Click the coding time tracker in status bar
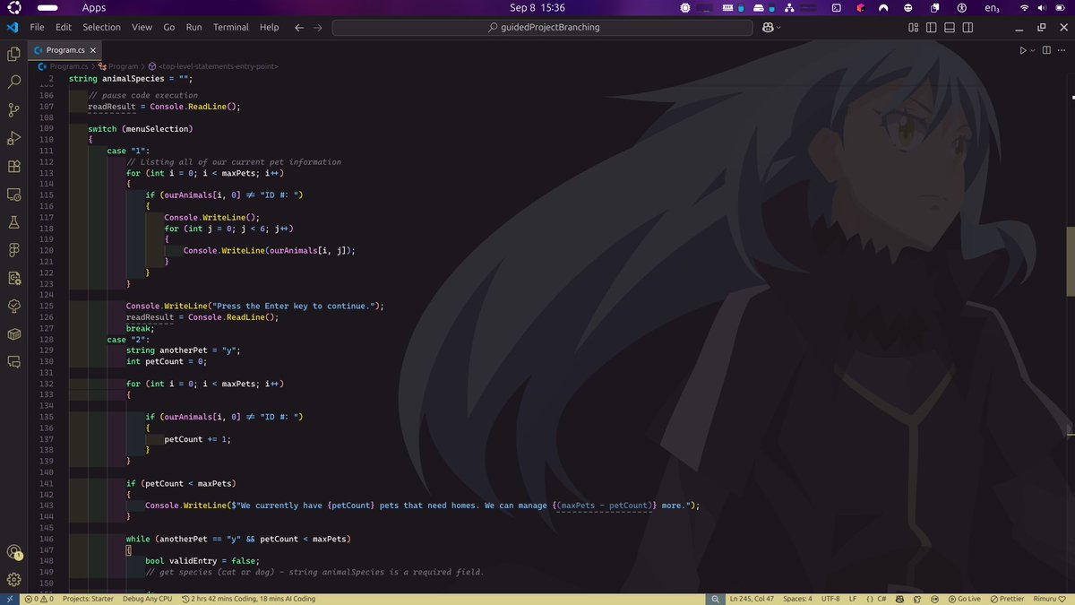The height and width of the screenshot is (605, 1075). [249, 598]
